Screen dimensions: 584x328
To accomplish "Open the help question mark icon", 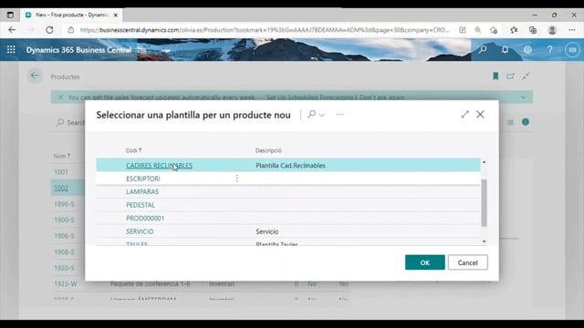I will (549, 49).
